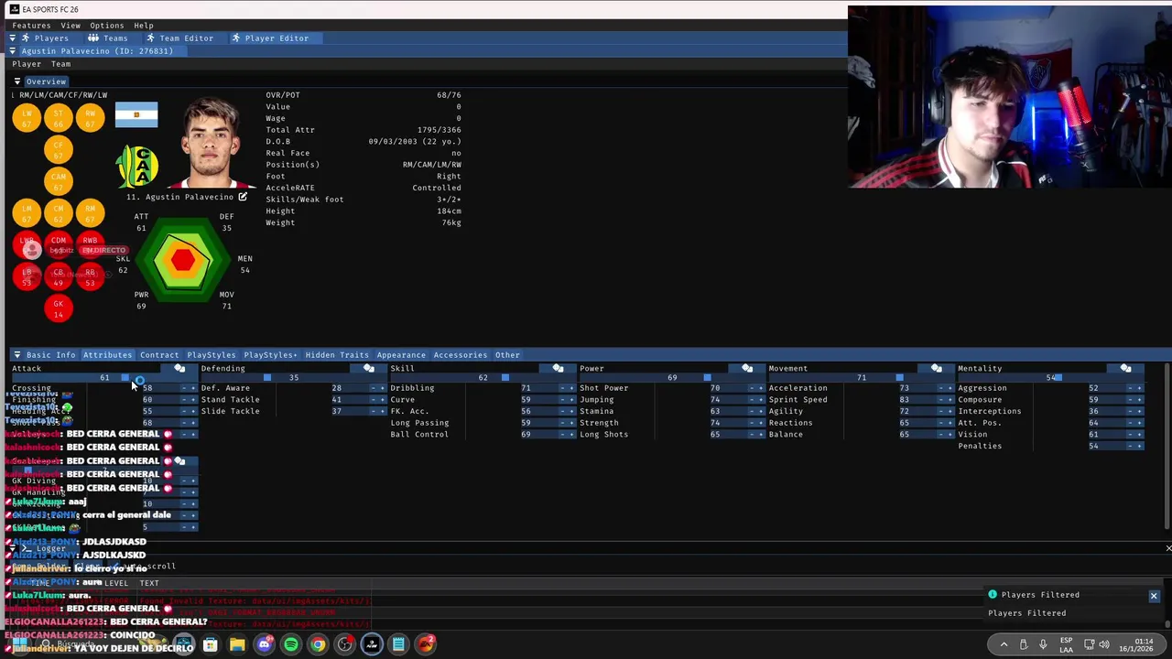Open the Accessories tab
Screen dimensions: 1172x659
(x=461, y=355)
